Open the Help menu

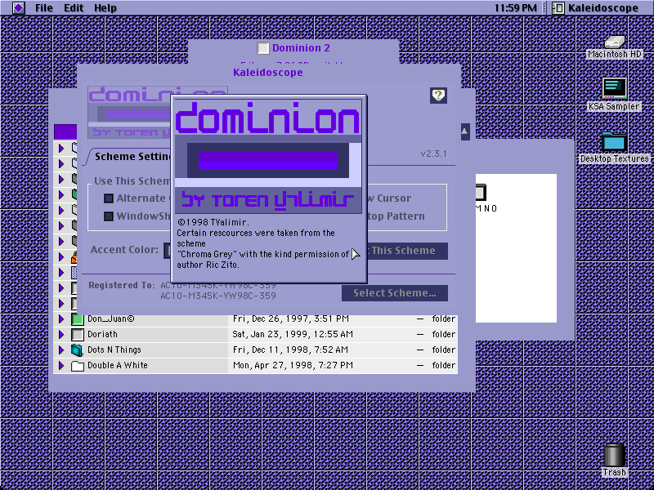105,8
